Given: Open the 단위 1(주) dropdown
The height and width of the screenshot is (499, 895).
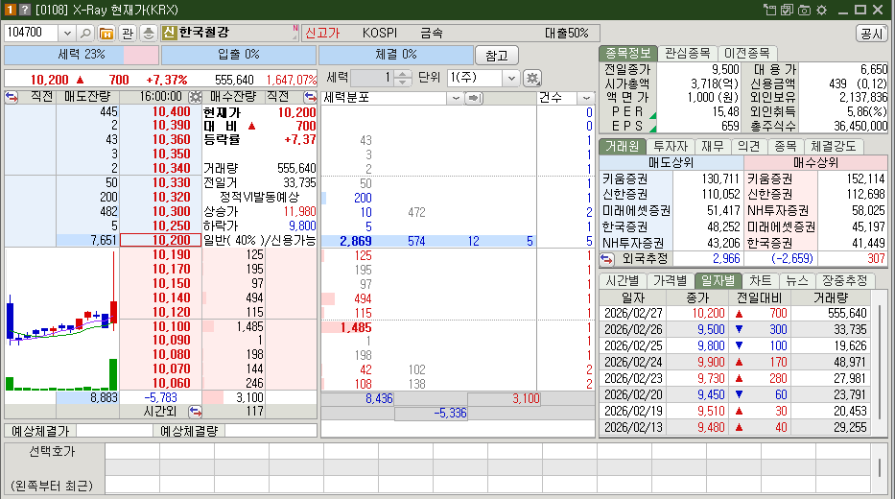Looking at the screenshot, I should click(x=511, y=78).
